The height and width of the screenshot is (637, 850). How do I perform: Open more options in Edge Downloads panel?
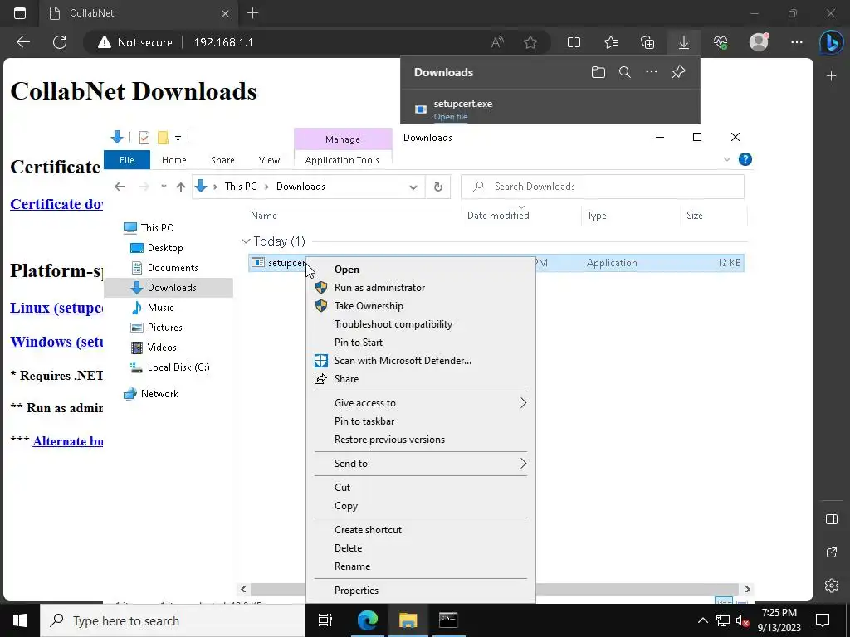(x=651, y=72)
